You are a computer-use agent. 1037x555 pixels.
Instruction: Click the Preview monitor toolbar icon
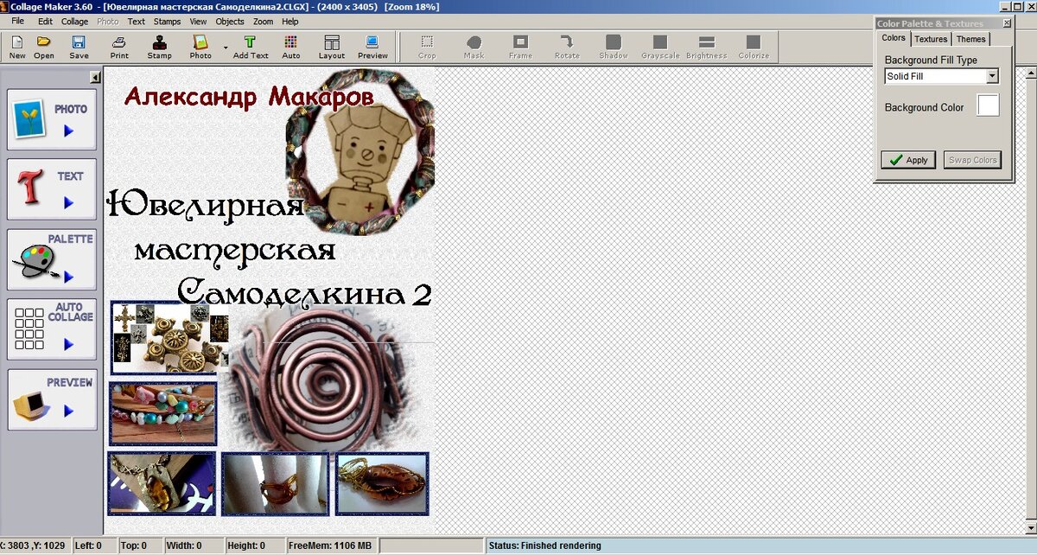[x=372, y=47]
